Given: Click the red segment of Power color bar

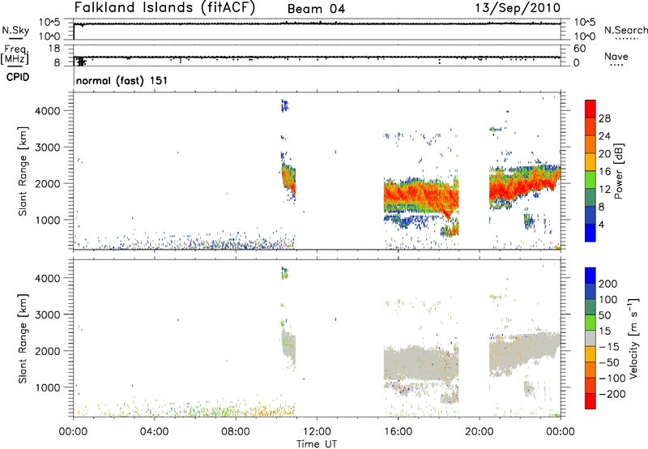Looking at the screenshot, I should pos(590,109).
